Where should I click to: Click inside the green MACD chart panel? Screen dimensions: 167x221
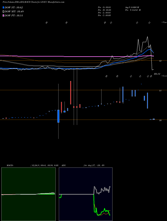pyautogui.click(x=28, y=194)
